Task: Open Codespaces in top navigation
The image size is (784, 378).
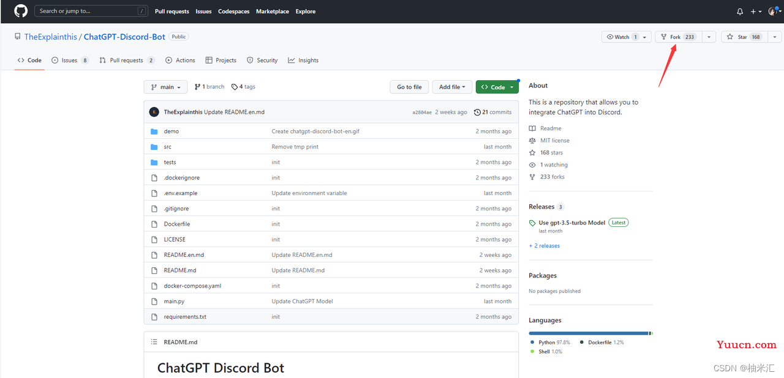Action: pos(234,11)
